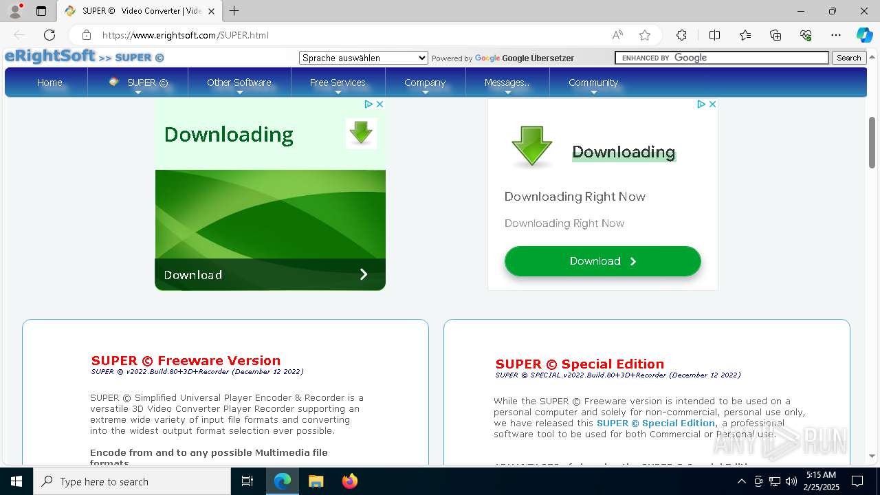Image resolution: width=880 pixels, height=495 pixels.
Task: Open the volume control icon
Action: 791,481
